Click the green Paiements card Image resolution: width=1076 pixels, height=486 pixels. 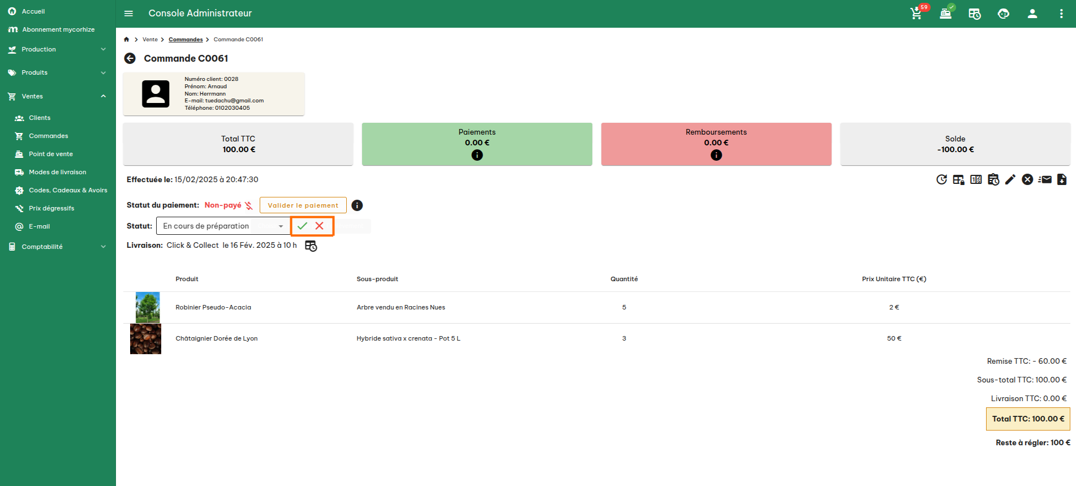[x=477, y=144]
